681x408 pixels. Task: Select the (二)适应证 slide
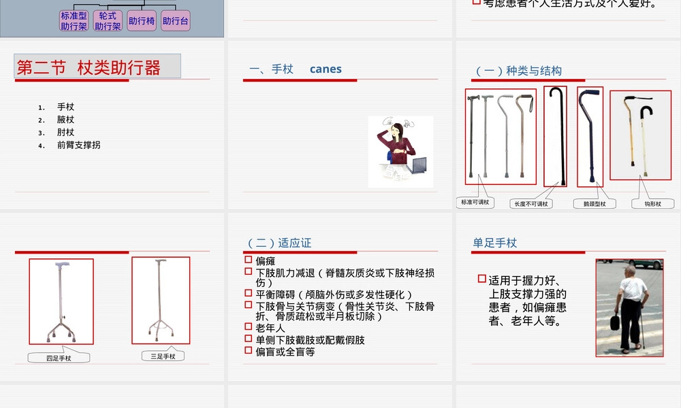(340, 297)
